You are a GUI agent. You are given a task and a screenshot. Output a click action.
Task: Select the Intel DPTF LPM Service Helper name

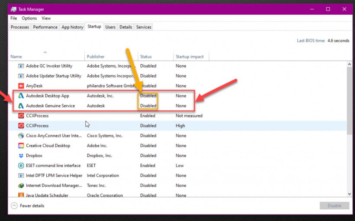click(54, 175)
